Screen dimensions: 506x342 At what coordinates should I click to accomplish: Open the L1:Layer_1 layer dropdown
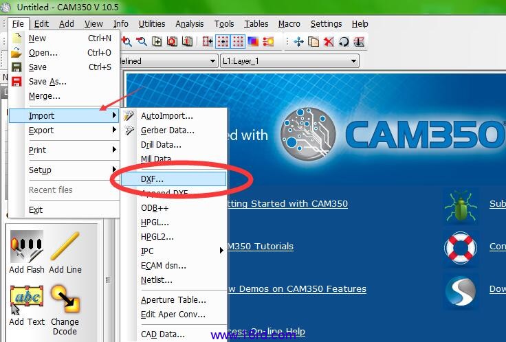tap(289, 61)
